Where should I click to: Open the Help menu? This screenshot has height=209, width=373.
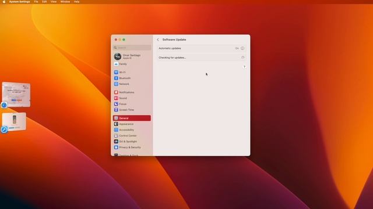[x=76, y=2]
